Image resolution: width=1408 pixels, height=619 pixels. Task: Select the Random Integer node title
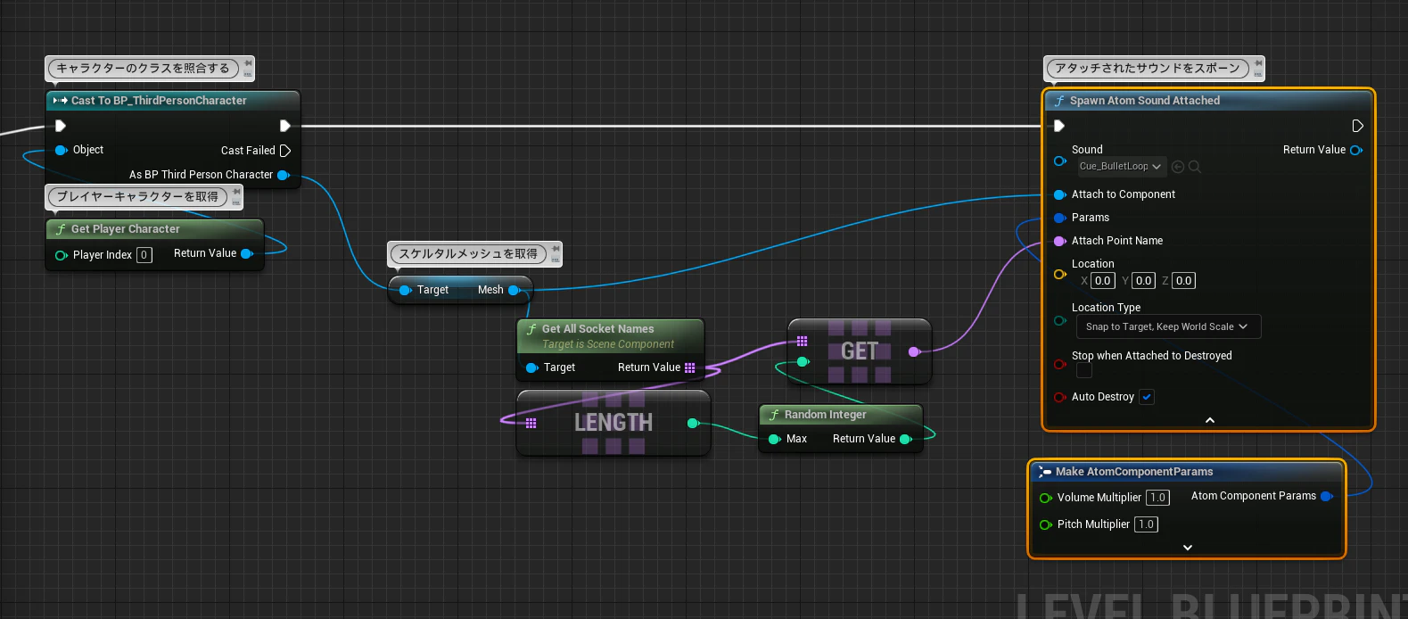click(x=826, y=415)
